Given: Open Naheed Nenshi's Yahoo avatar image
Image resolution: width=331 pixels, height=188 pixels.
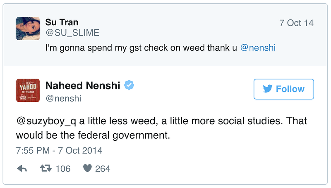Looking at the screenshot, I should 28,90.
